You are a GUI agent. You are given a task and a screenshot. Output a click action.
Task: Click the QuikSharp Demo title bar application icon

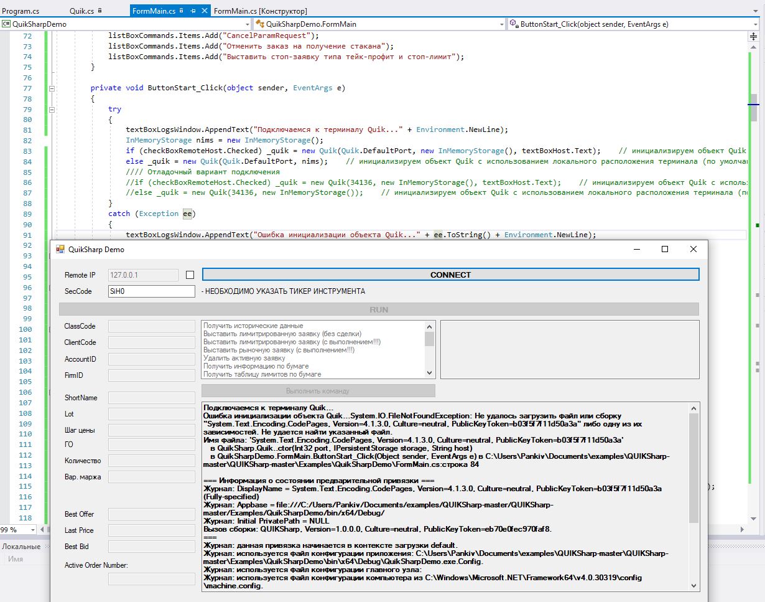pyautogui.click(x=60, y=248)
